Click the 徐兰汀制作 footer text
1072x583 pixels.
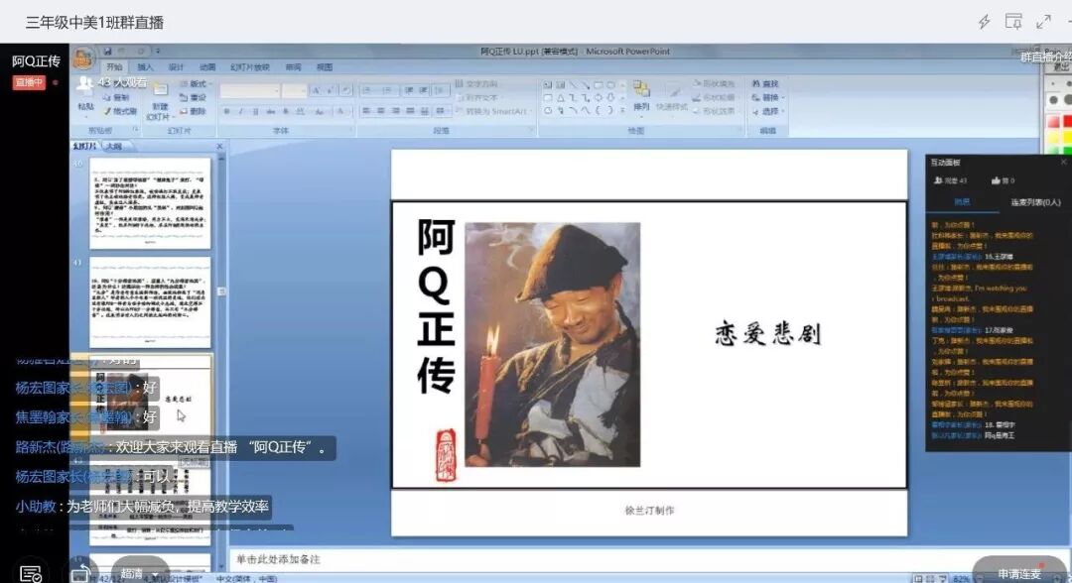point(649,510)
